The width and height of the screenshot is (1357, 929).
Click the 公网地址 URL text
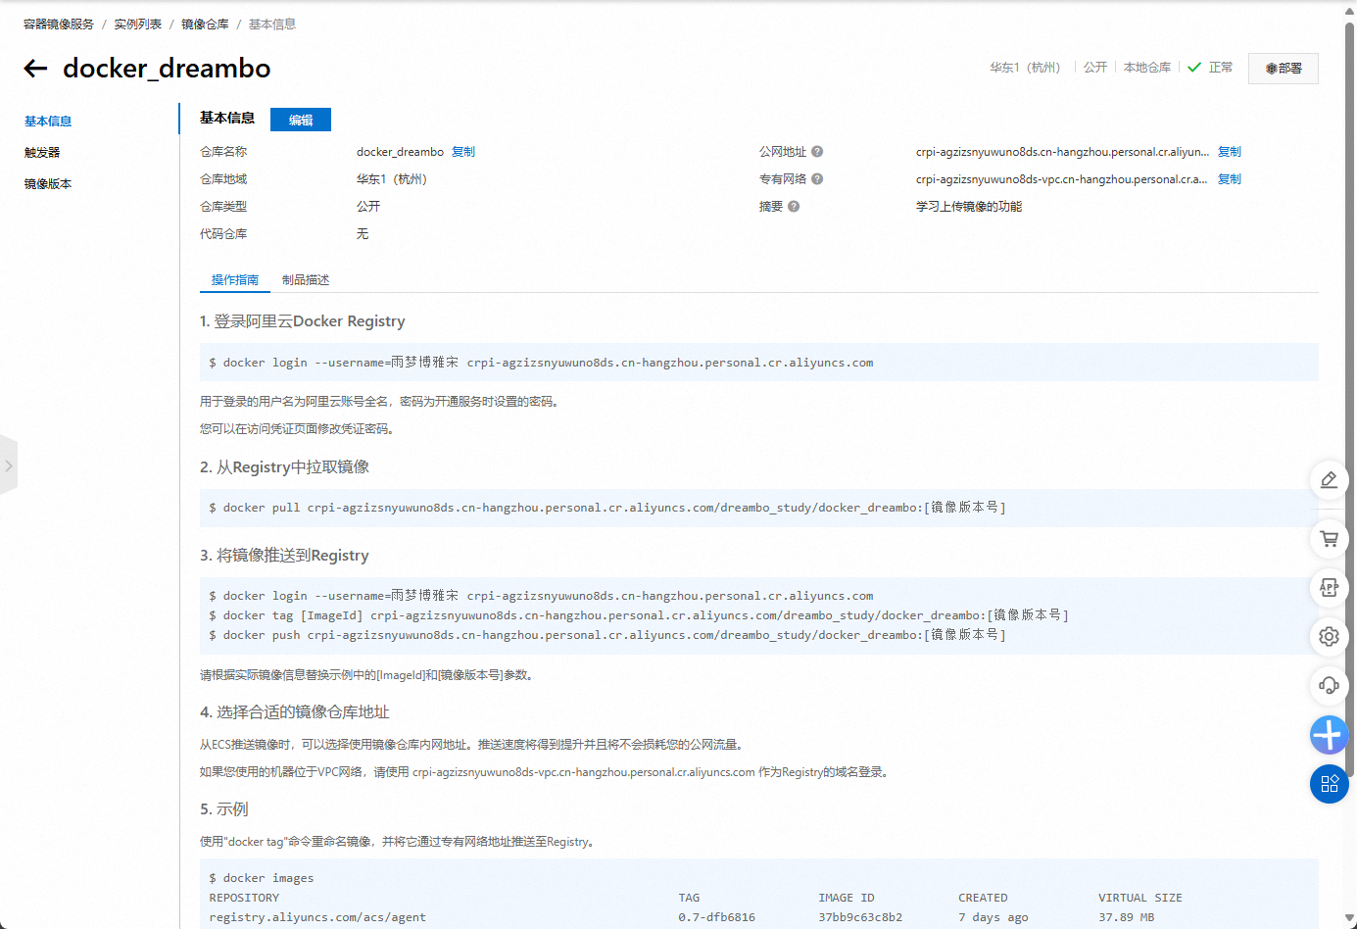pos(1062,152)
